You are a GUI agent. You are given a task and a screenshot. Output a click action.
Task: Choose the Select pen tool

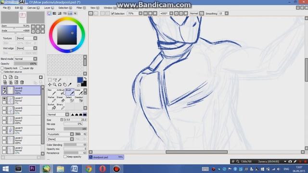[x=70, y=99]
